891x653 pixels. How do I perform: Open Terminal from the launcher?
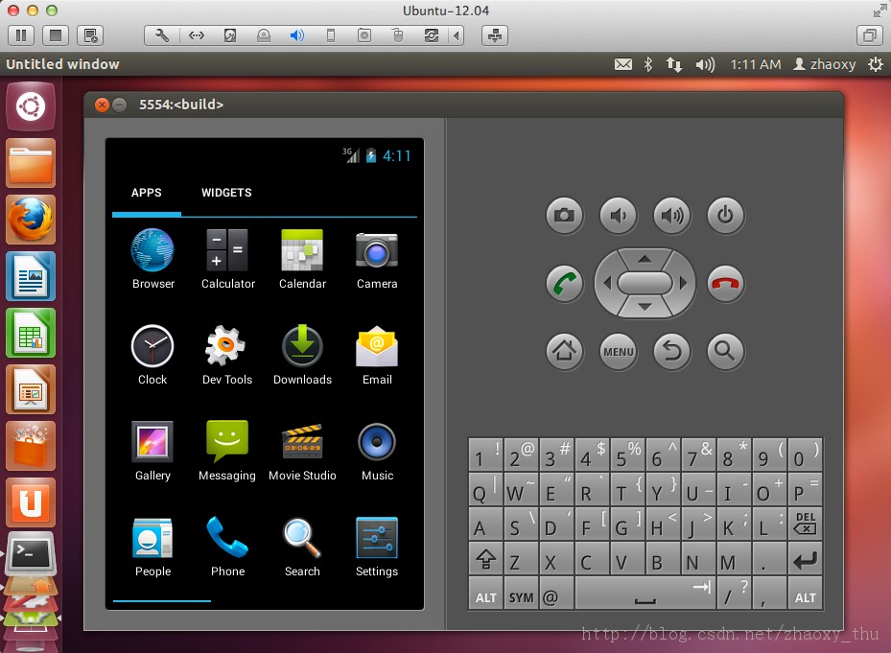(x=31, y=553)
